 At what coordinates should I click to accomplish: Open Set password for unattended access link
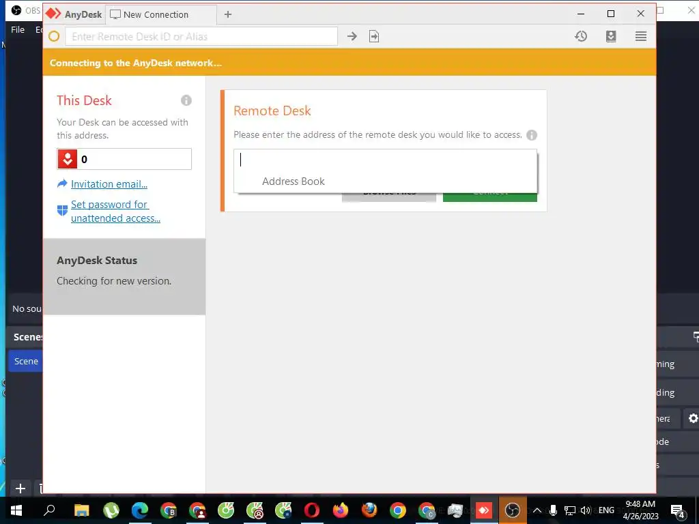(115, 212)
